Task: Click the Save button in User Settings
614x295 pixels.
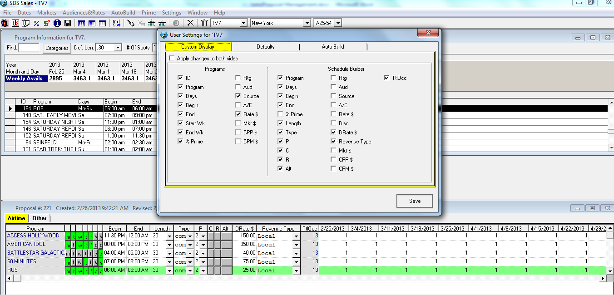Action: [414, 201]
